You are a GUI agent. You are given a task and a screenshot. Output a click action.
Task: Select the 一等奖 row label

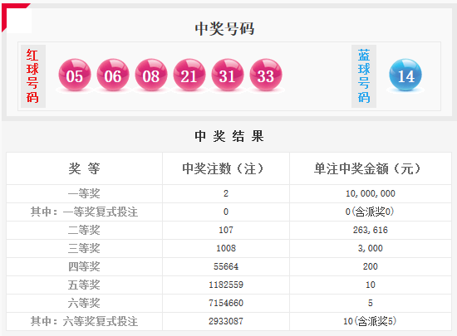pyautogui.click(x=84, y=193)
